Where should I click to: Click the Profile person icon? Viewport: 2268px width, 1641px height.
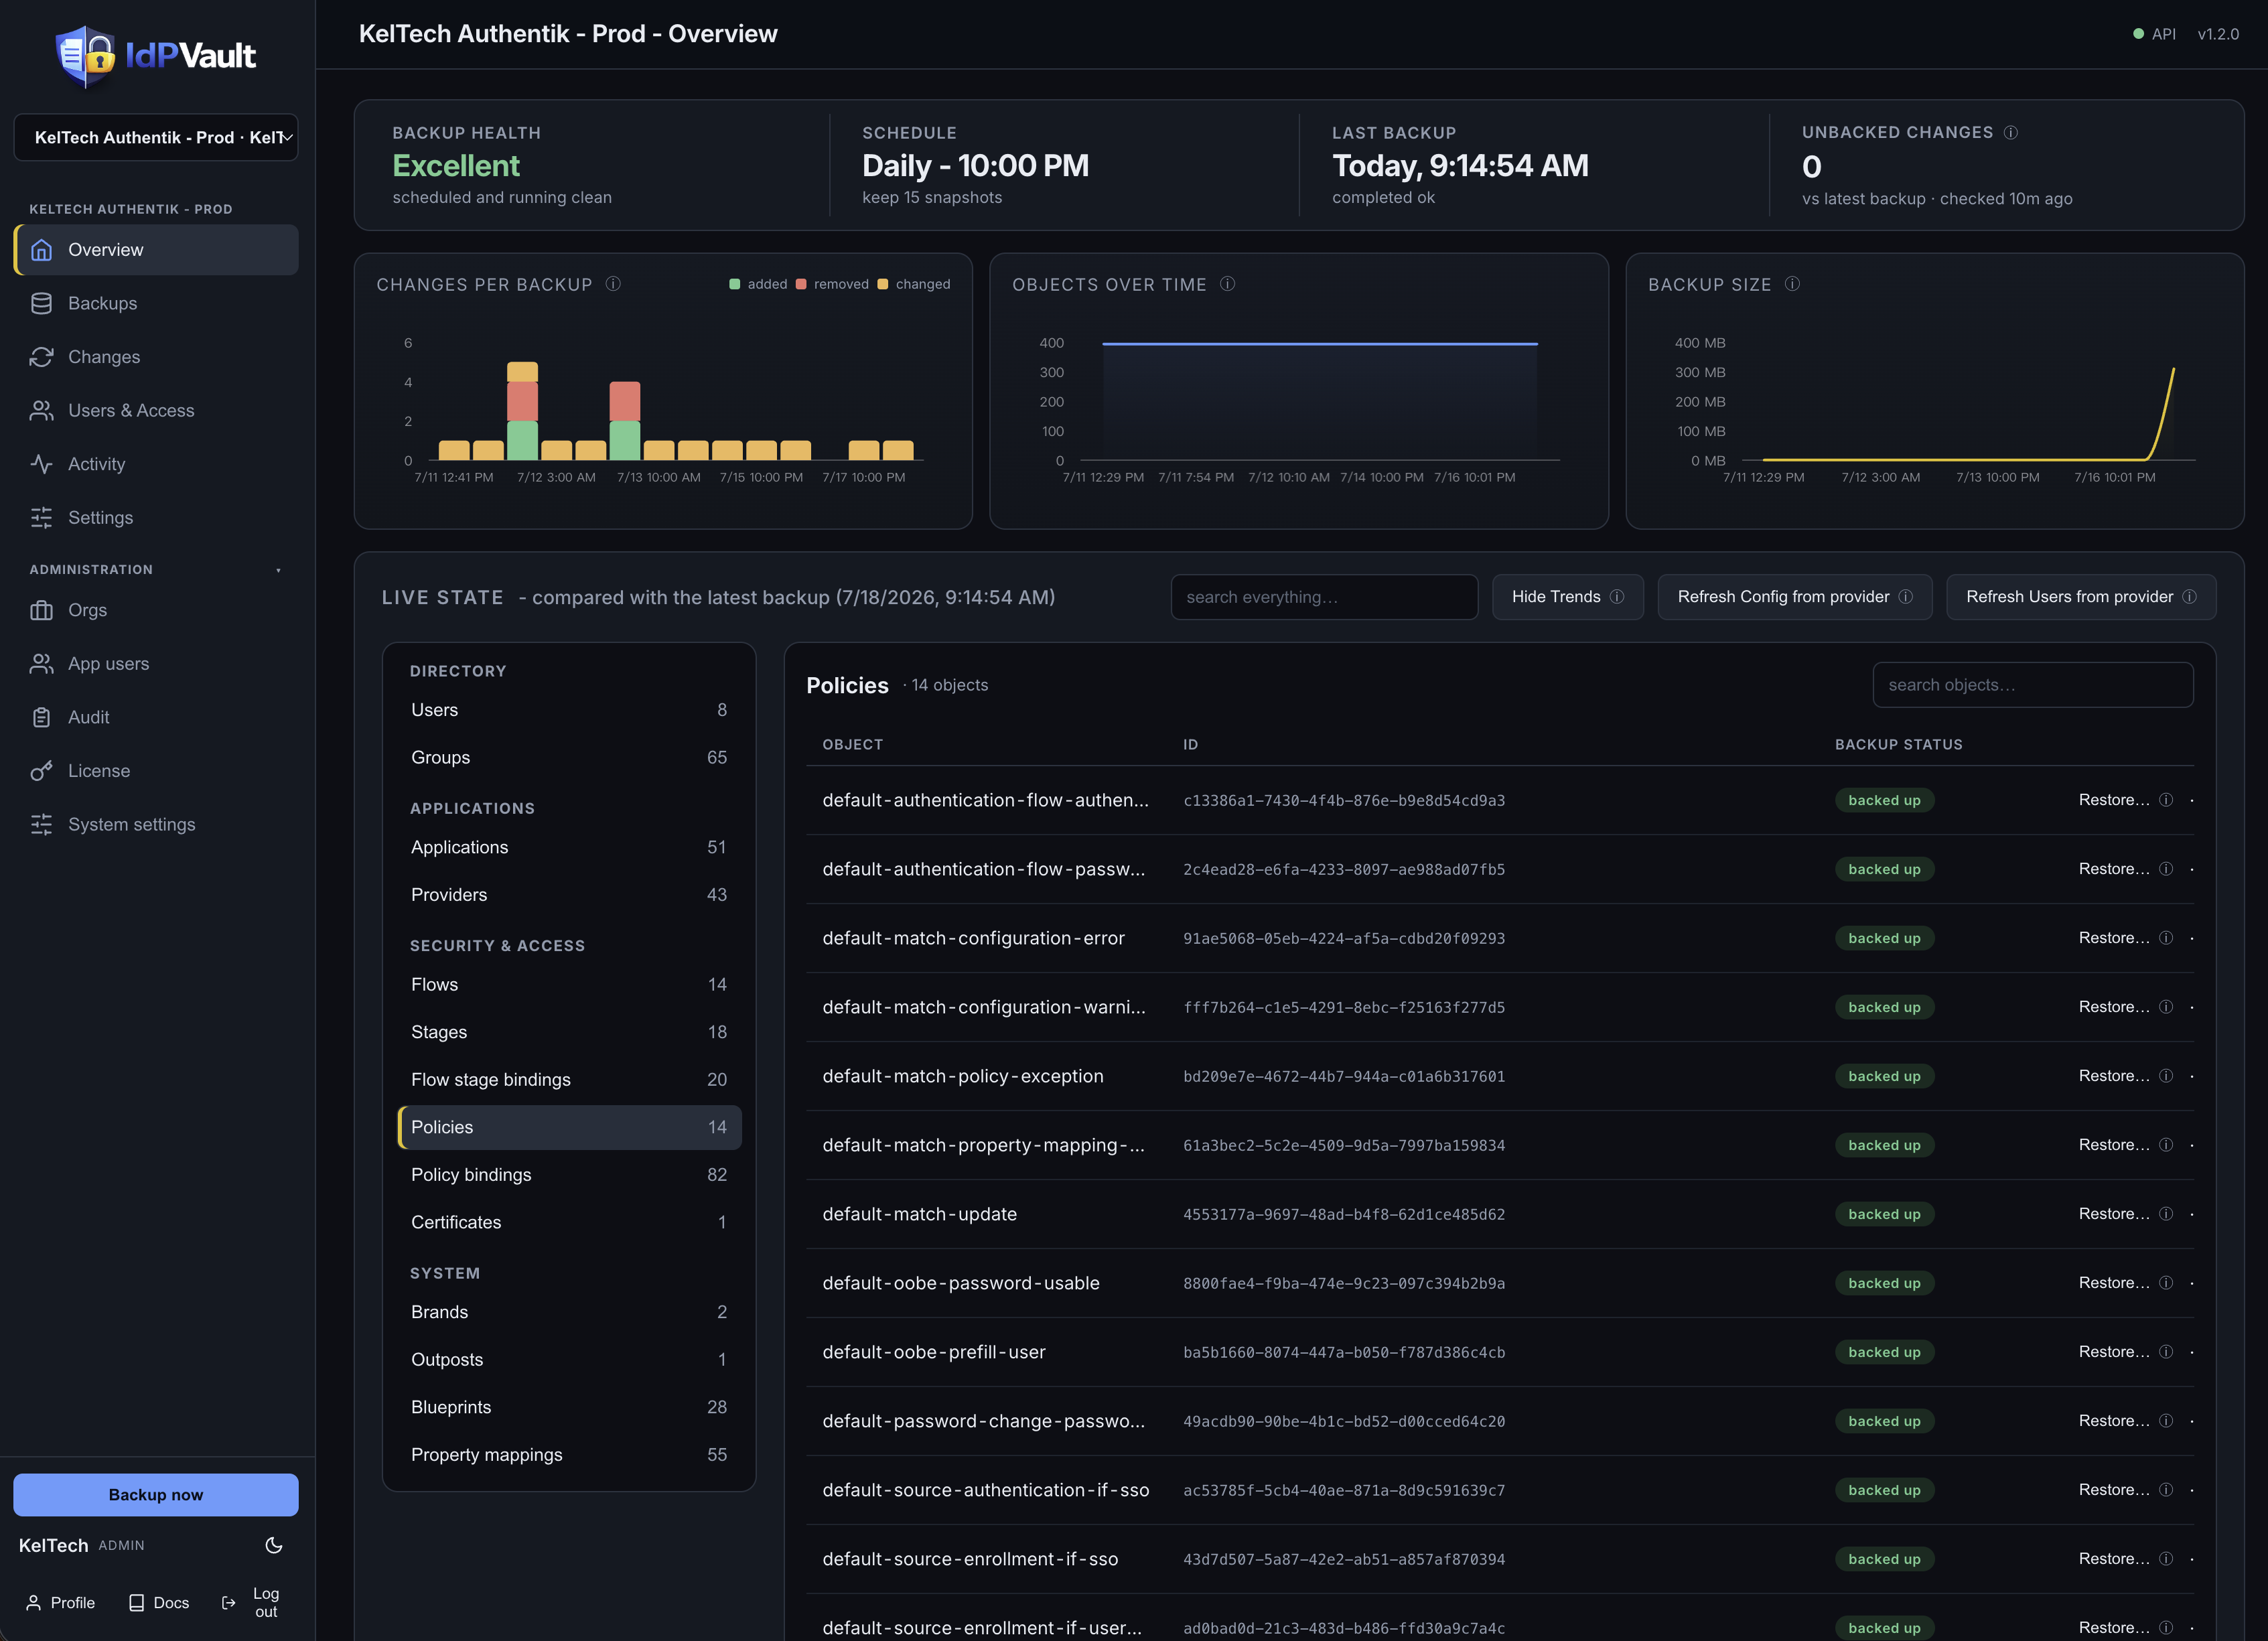[33, 1602]
